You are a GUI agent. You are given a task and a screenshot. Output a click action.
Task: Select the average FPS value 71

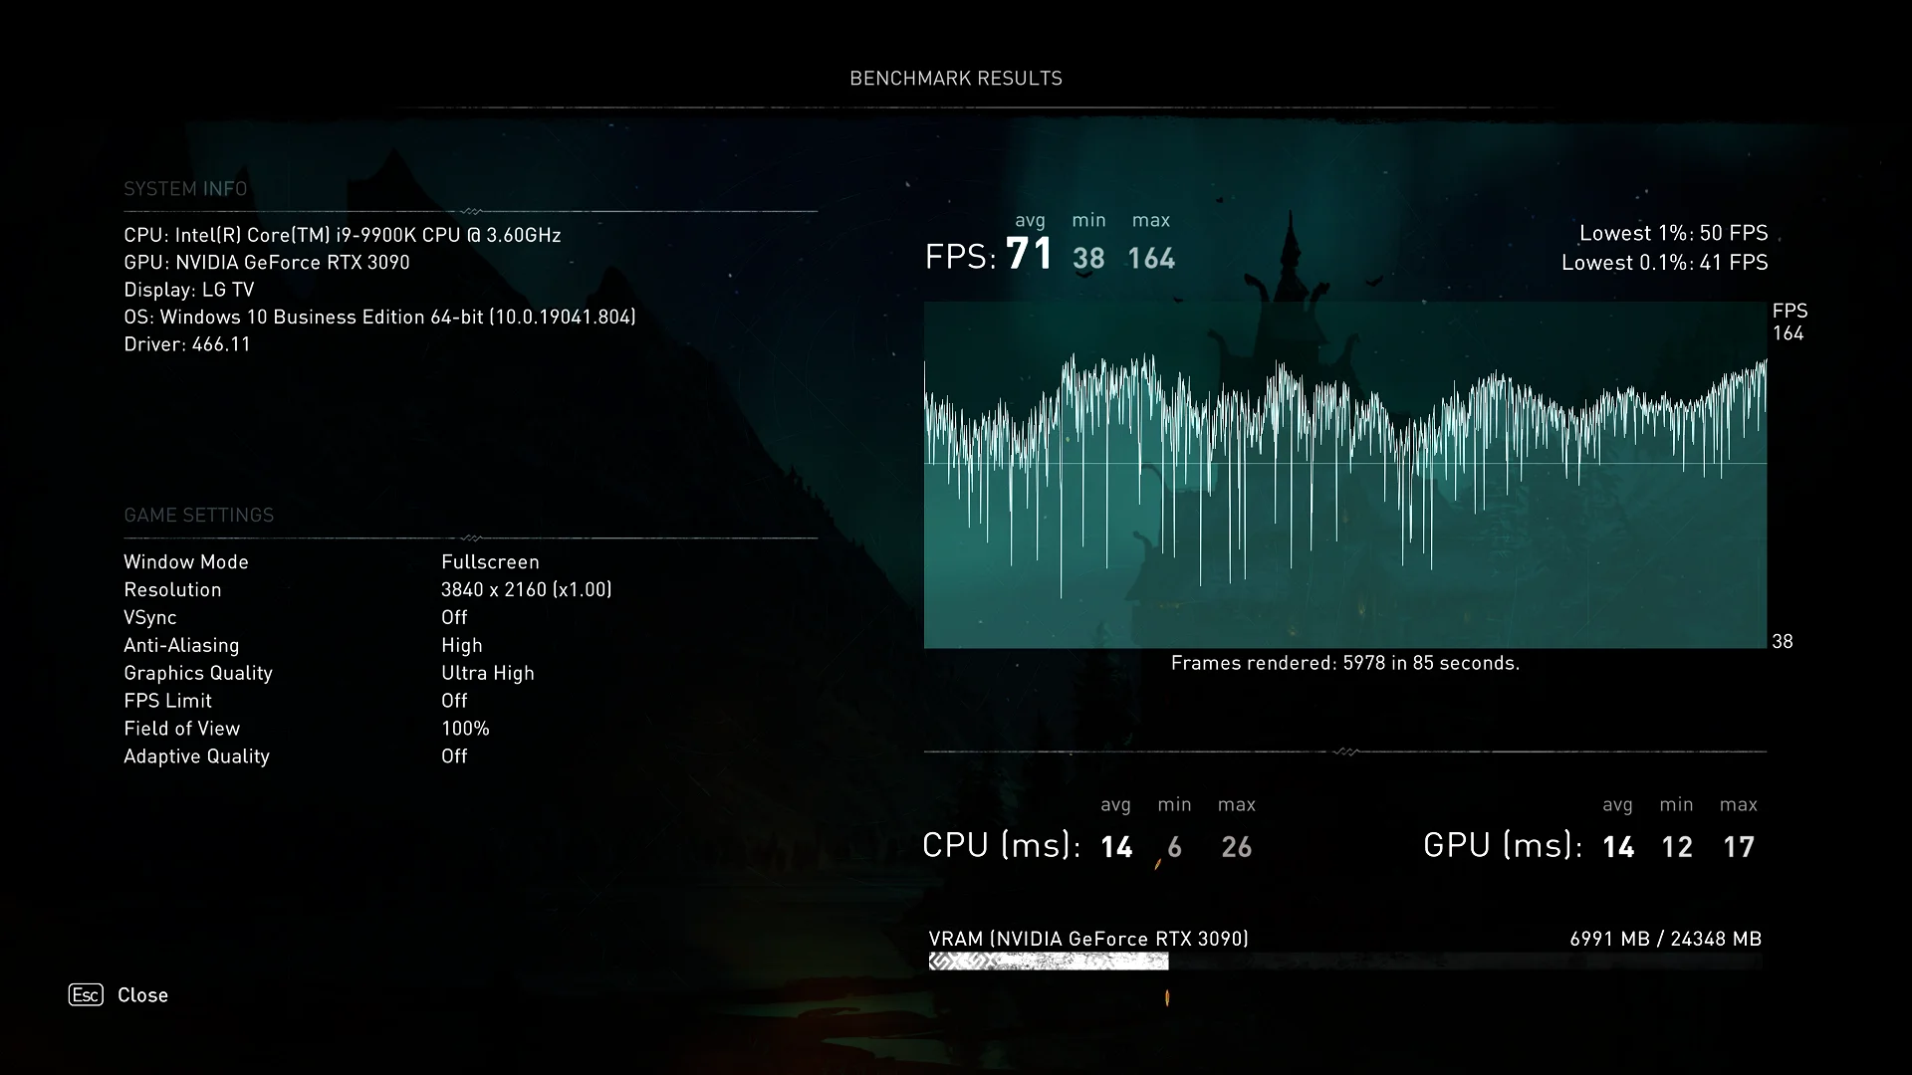click(1030, 255)
